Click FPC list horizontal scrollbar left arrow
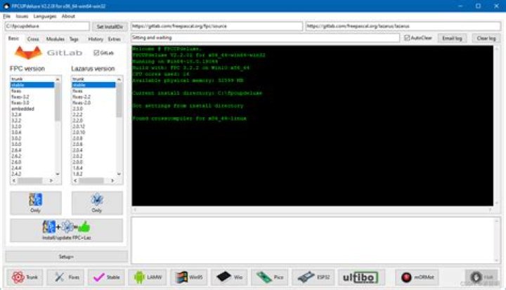The height and width of the screenshot is (290, 506). coord(14,180)
